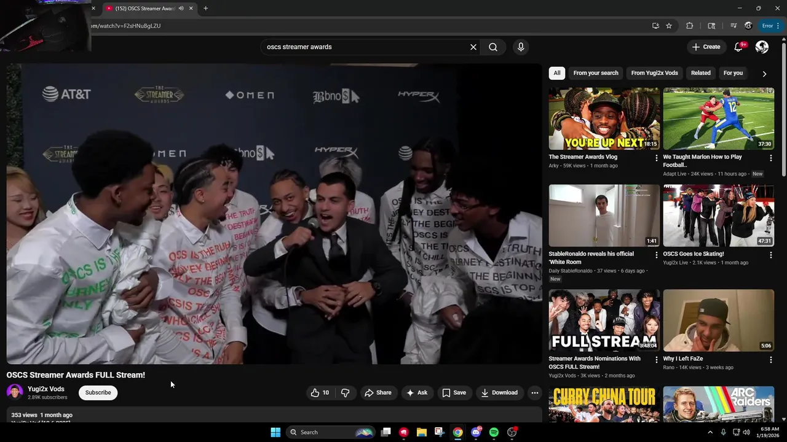Click the Create button
This screenshot has width=787, height=442.
click(706, 47)
